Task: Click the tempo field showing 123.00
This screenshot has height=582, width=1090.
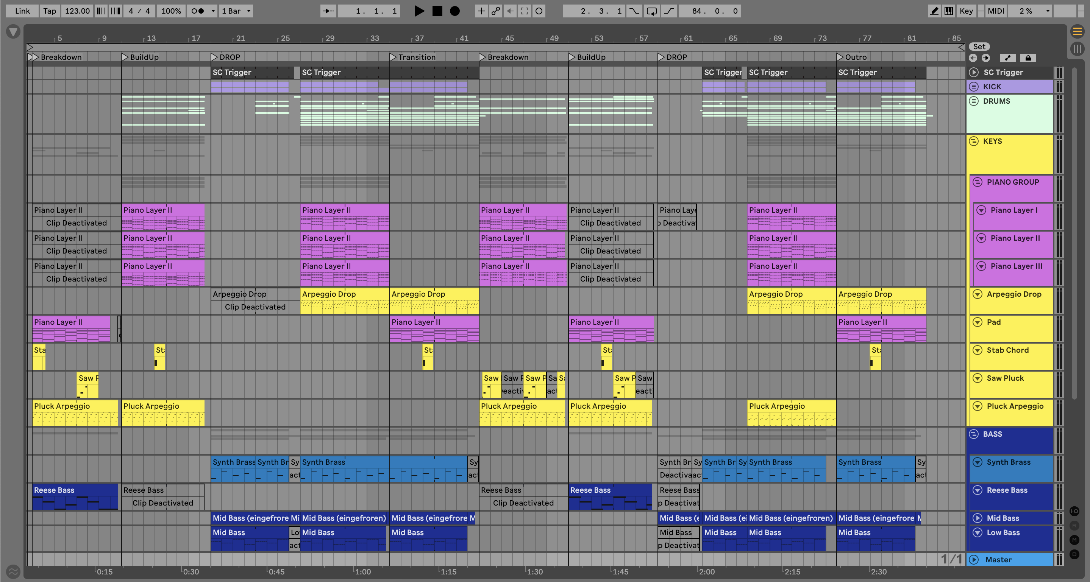Action: [x=77, y=11]
